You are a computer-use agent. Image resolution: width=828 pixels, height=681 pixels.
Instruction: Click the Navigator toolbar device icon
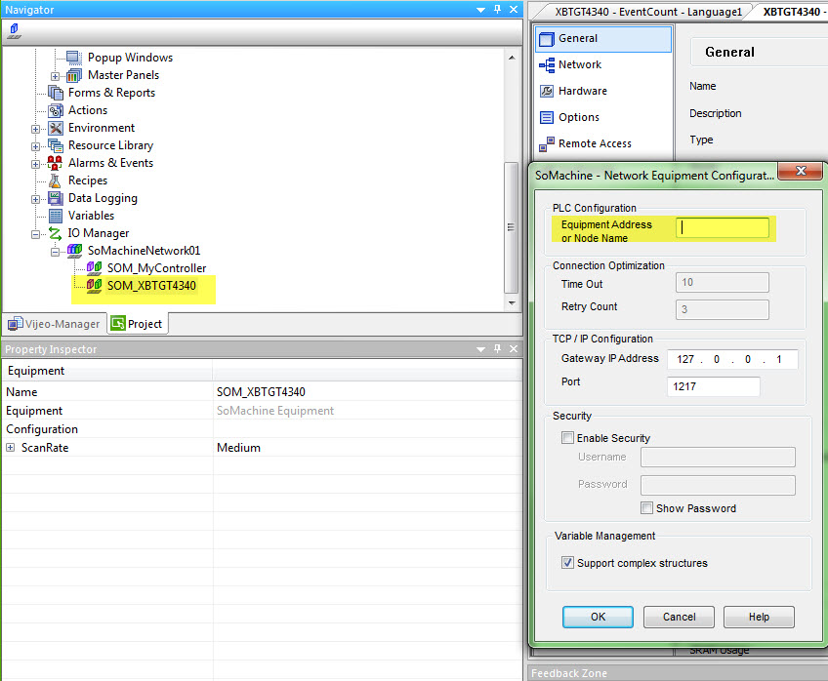14,31
